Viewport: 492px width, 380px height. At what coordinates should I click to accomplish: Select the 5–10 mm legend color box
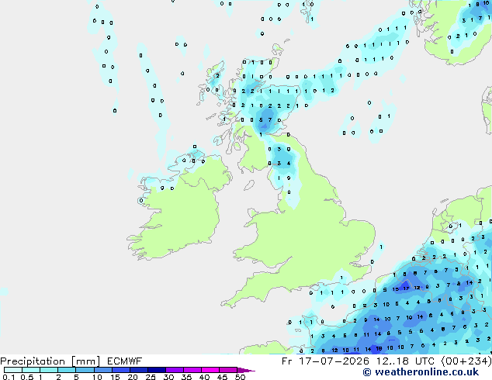[85, 370]
